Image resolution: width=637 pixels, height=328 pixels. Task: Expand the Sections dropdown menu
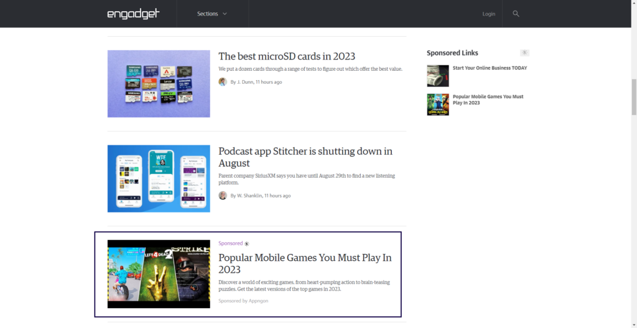point(212,14)
